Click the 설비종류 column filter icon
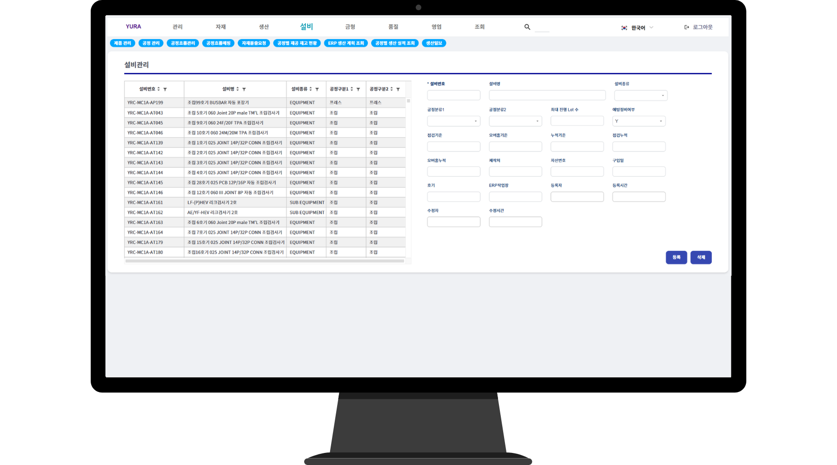The image size is (837, 465). 317,89
